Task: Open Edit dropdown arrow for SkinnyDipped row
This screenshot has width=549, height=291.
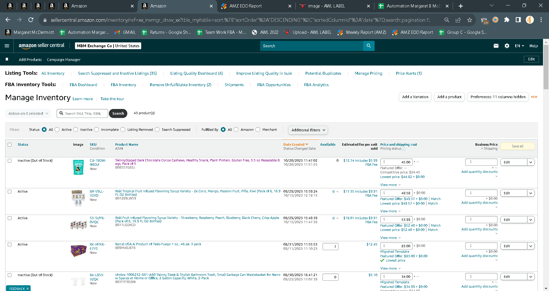Action: pos(531,162)
